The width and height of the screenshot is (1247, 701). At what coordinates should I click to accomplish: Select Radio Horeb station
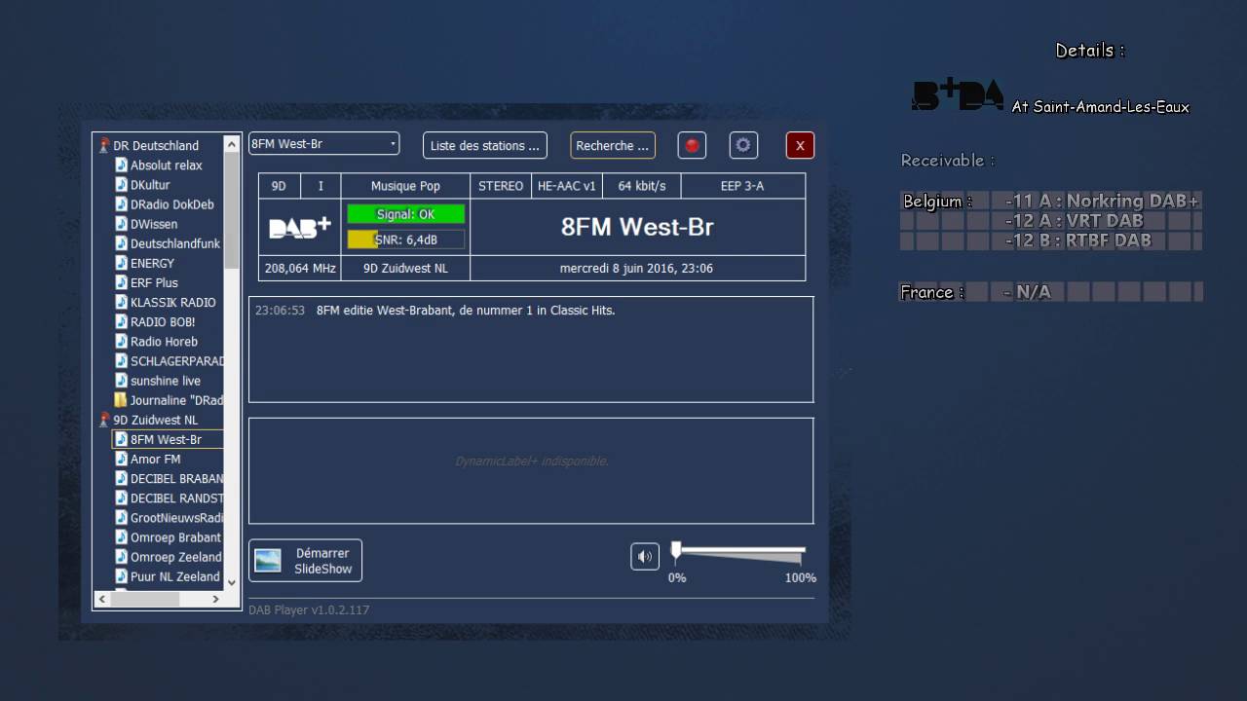tap(164, 342)
